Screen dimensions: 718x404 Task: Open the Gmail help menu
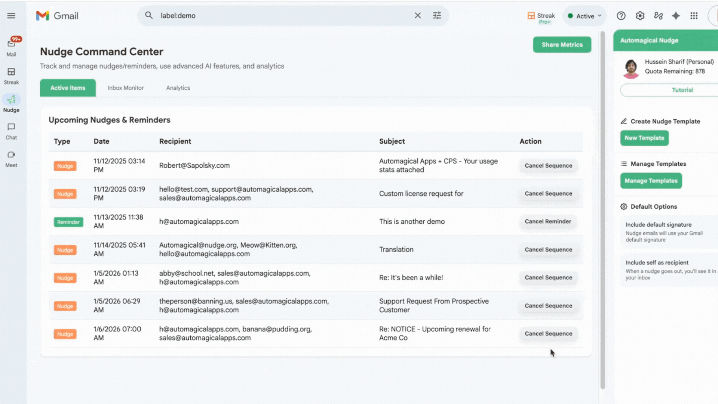tap(621, 16)
